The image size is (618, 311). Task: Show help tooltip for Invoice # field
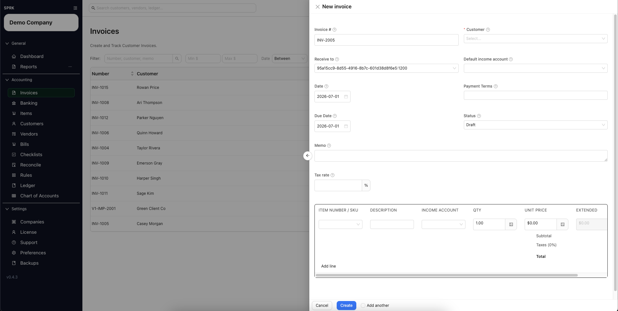[x=334, y=30]
